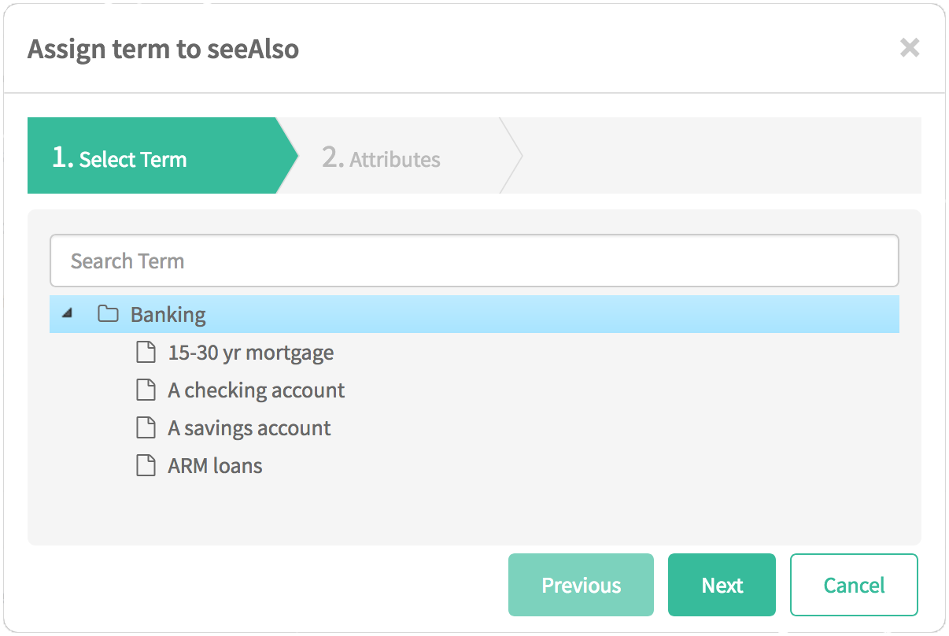This screenshot has width=949, height=636.
Task: Select the ARM loans term
Action: pos(215,466)
